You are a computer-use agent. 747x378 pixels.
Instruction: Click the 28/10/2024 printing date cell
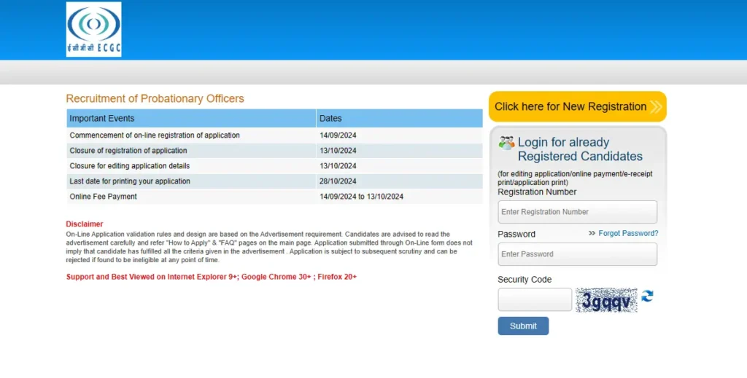[338, 181]
